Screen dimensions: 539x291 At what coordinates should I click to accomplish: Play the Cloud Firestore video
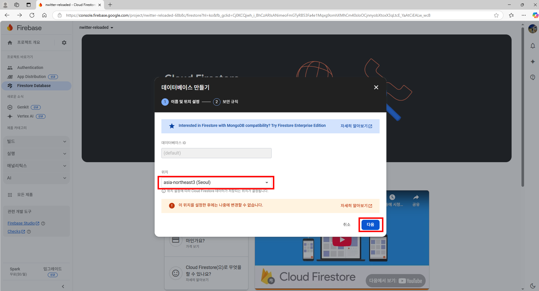pyautogui.click(x=342, y=240)
